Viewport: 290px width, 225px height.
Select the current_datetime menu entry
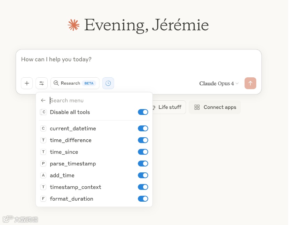[94, 128]
